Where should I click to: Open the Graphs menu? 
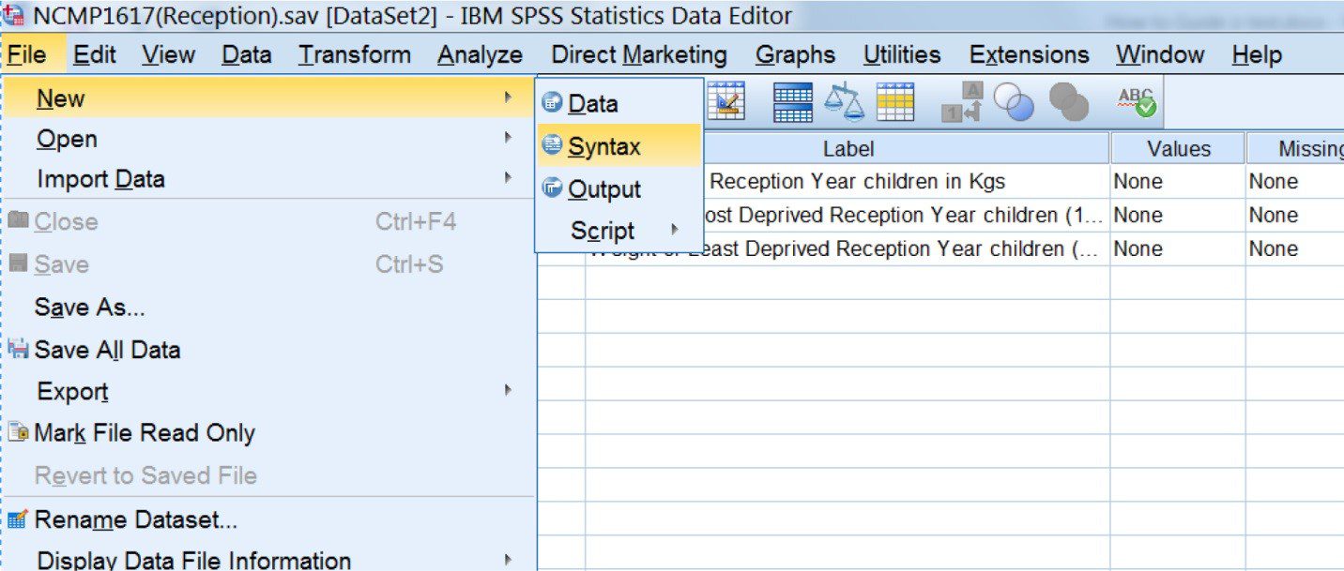pyautogui.click(x=795, y=54)
